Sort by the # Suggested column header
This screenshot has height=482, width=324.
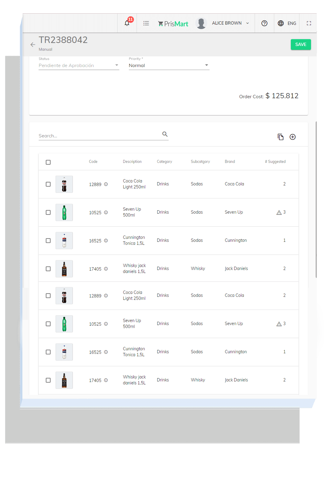[275, 162]
